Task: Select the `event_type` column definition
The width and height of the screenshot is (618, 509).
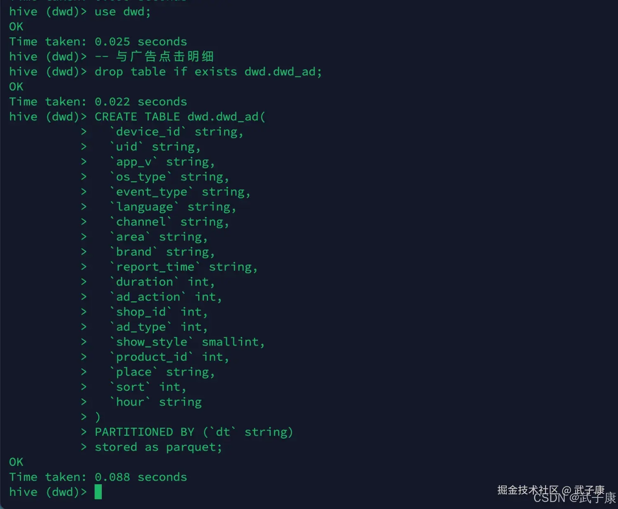Action: tap(180, 192)
